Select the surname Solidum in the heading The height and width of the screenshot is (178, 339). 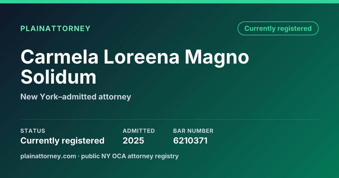coord(58,77)
